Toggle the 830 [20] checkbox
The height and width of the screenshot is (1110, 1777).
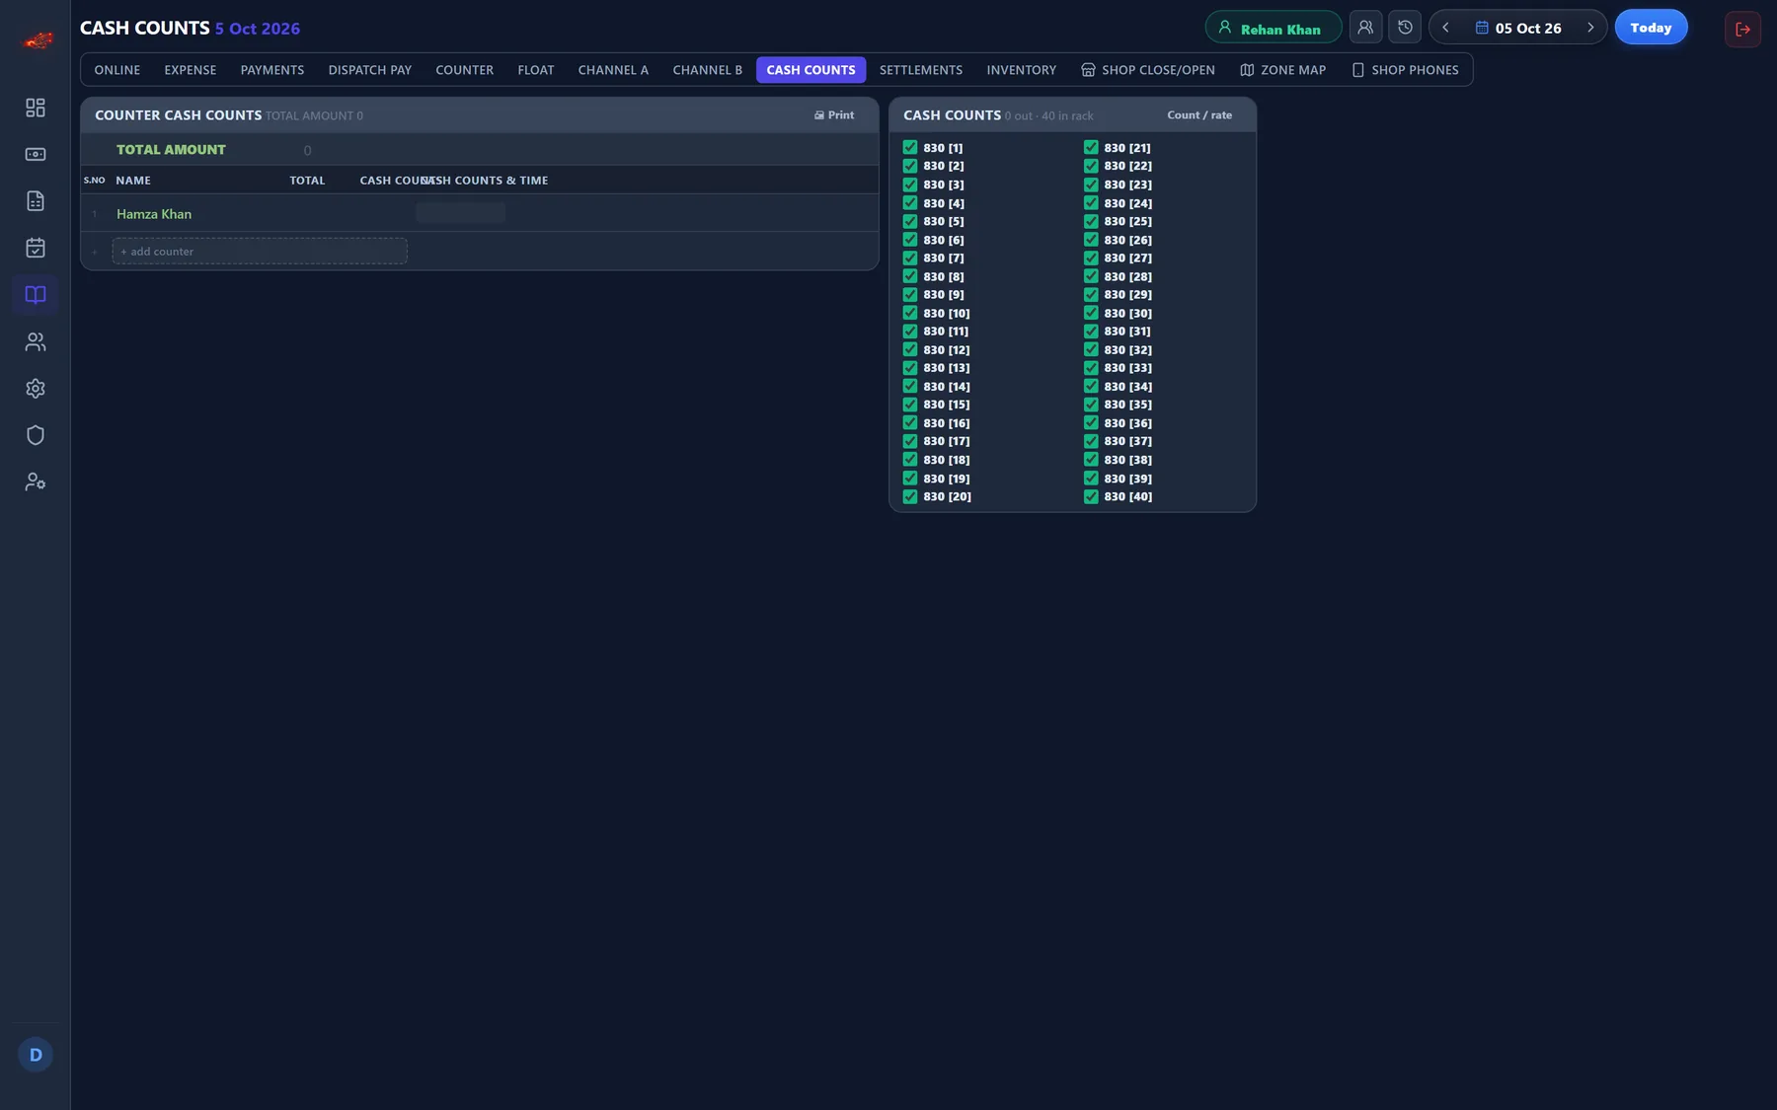tap(910, 497)
